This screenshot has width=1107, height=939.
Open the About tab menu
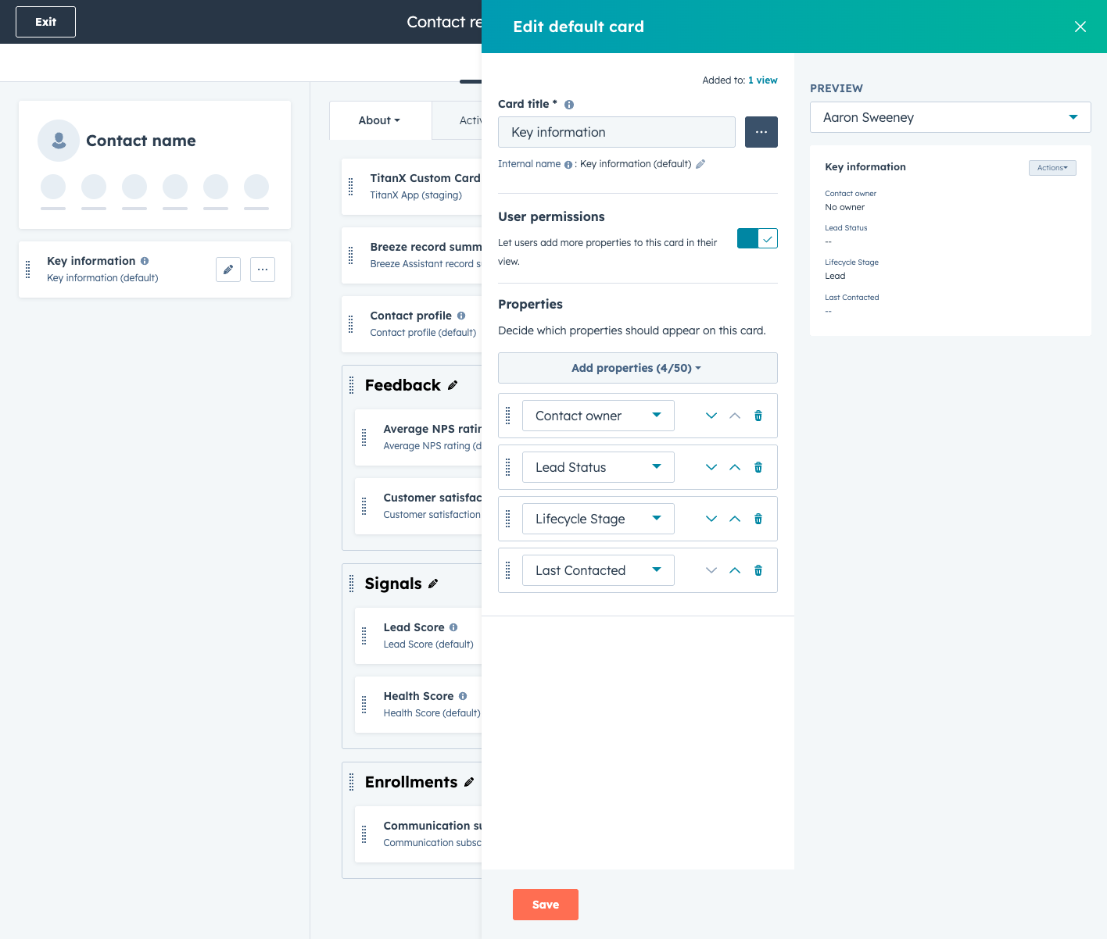[x=380, y=120]
